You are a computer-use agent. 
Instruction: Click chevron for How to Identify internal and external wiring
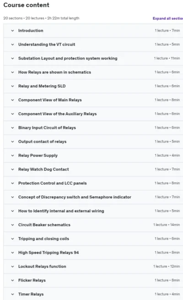tap(12, 211)
